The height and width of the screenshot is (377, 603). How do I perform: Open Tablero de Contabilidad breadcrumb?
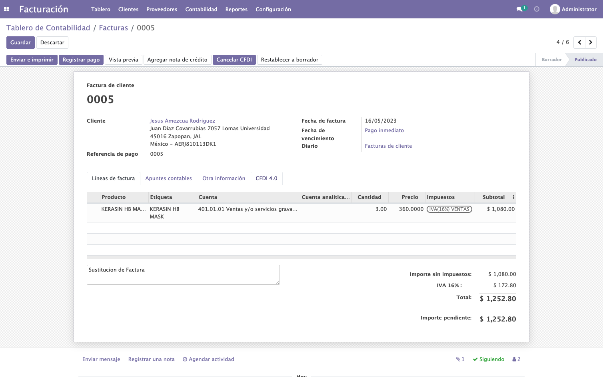coord(48,28)
